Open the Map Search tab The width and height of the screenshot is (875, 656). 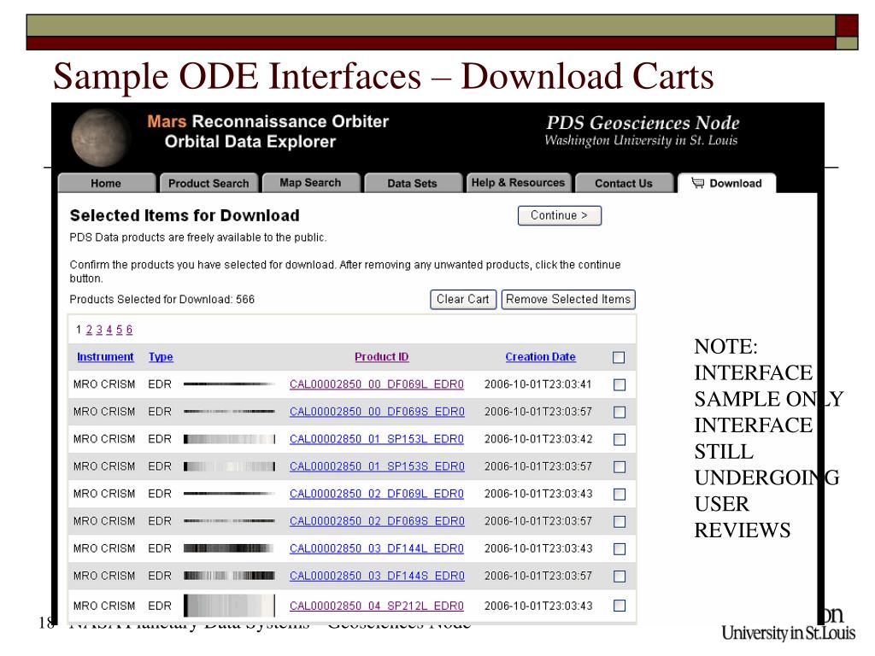310,183
